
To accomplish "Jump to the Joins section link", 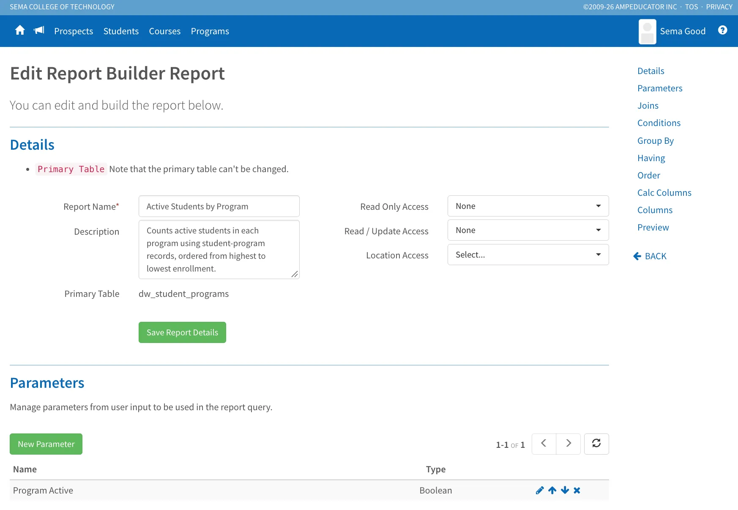I will click(x=648, y=106).
